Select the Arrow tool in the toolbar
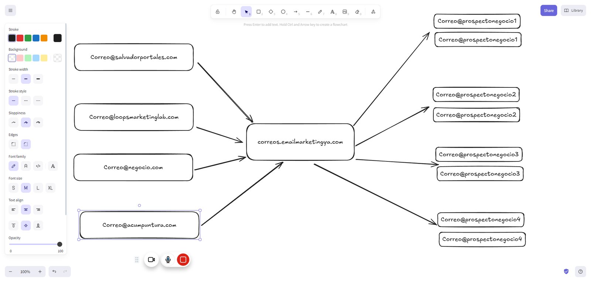The height and width of the screenshot is (282, 591). [x=295, y=12]
